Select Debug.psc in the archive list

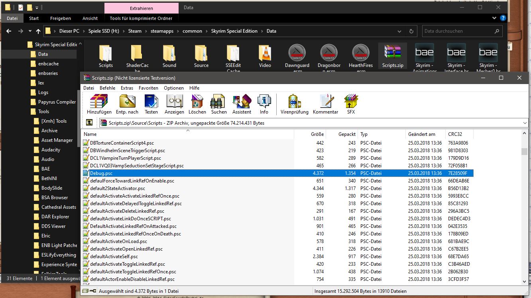pyautogui.click(x=278, y=173)
